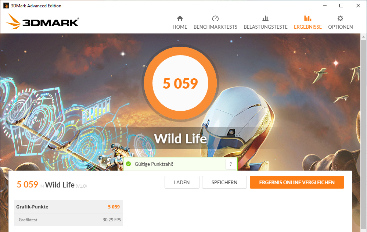Select the Grafik-Punkte score row
Viewport: 367px width, 232px height.
click(x=68, y=207)
